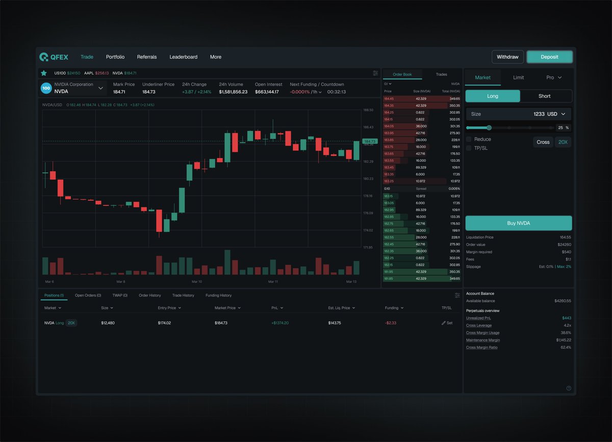This screenshot has height=442, width=612.
Task: Click the Unrealized PnL label
Action: coord(478,318)
